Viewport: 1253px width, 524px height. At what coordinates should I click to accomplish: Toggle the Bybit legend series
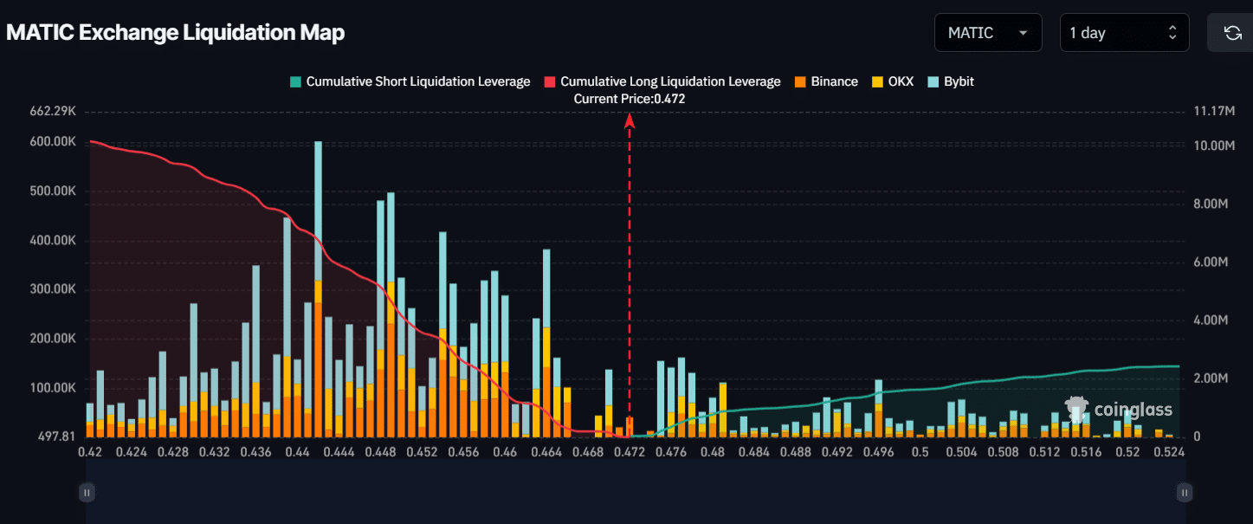pos(950,81)
